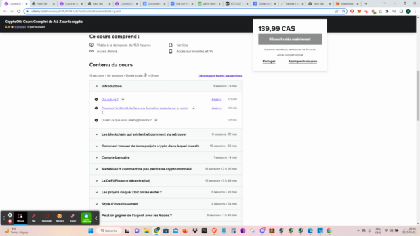Click Appliquer le coupon link
Screen dimensions: 420x236
coord(303,61)
